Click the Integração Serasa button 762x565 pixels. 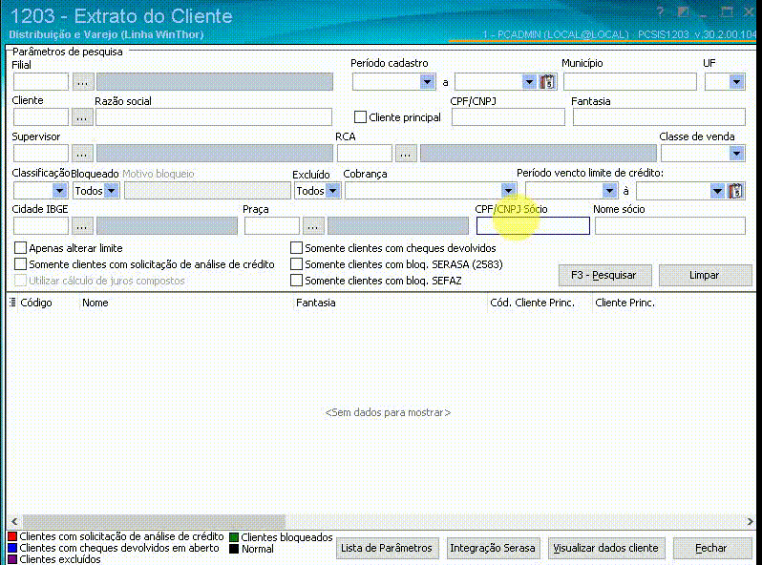pyautogui.click(x=493, y=548)
